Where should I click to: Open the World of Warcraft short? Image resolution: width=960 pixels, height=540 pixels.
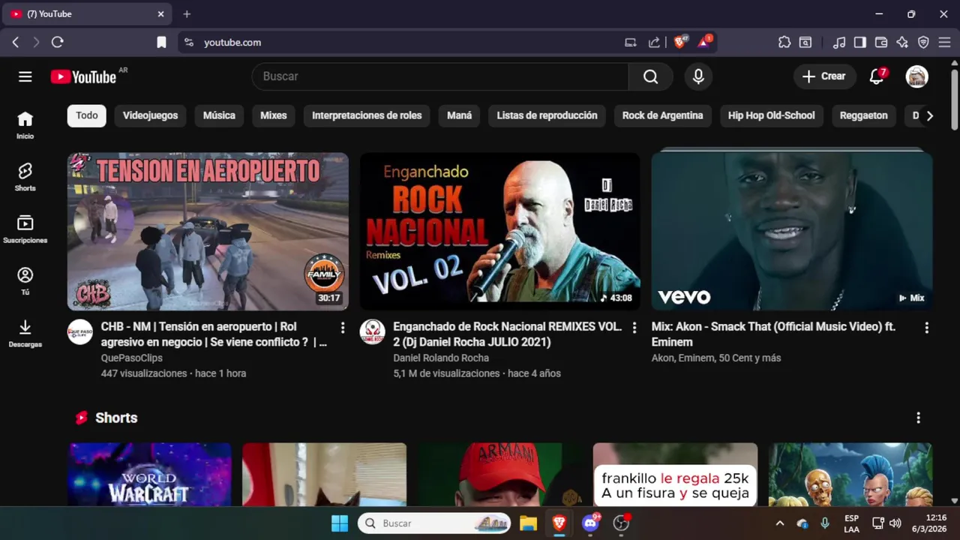150,474
